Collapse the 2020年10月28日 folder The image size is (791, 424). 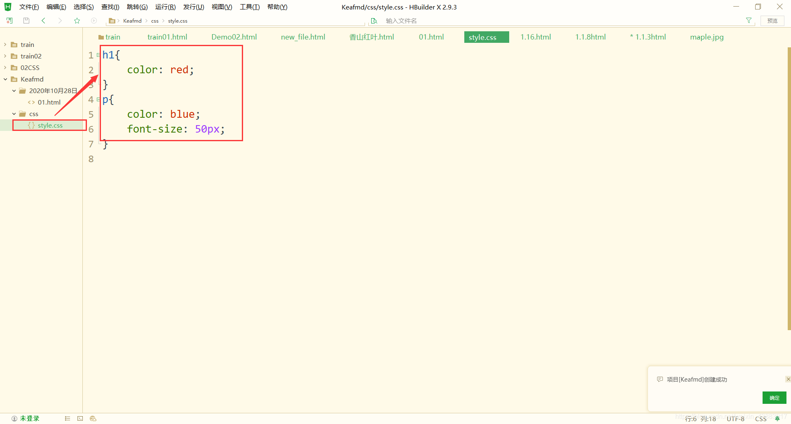14,91
